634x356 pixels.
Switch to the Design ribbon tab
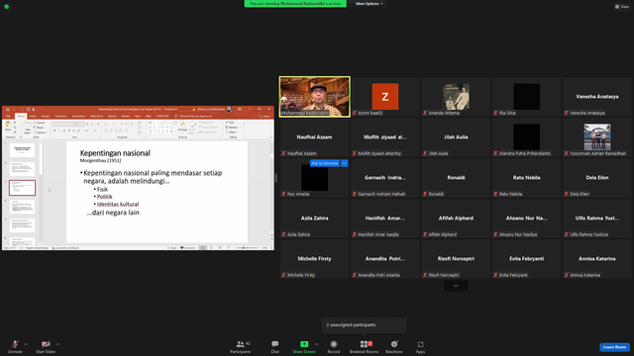[x=46, y=116]
